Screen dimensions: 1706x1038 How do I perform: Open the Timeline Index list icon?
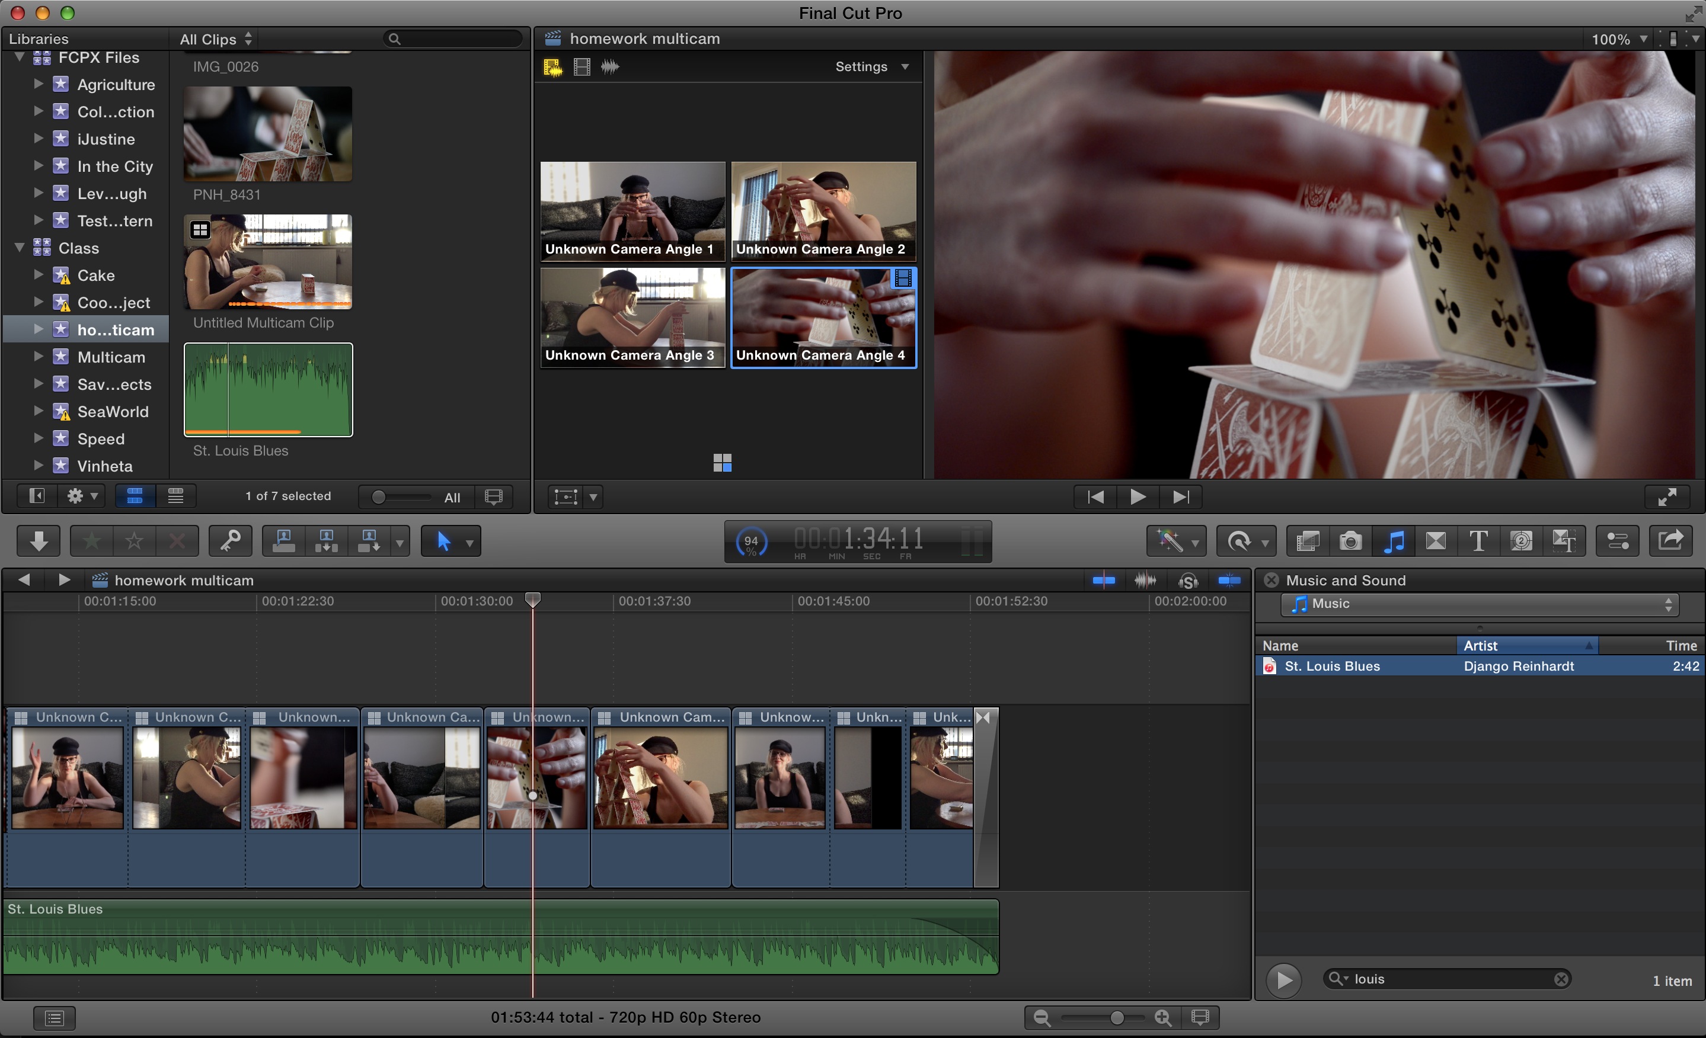tap(54, 1018)
